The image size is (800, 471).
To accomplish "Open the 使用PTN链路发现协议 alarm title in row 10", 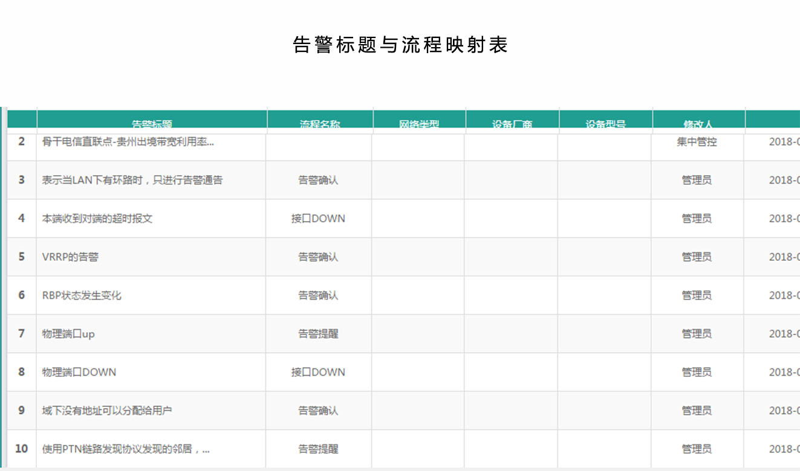I will [126, 449].
